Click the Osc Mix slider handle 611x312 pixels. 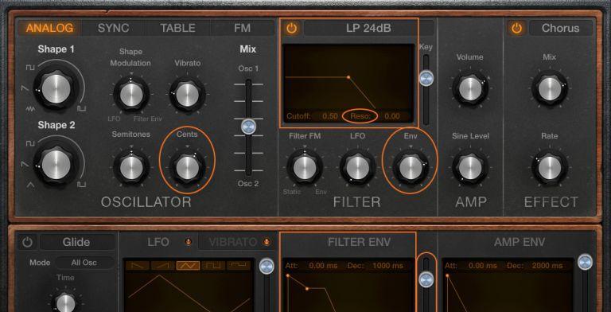click(x=248, y=127)
